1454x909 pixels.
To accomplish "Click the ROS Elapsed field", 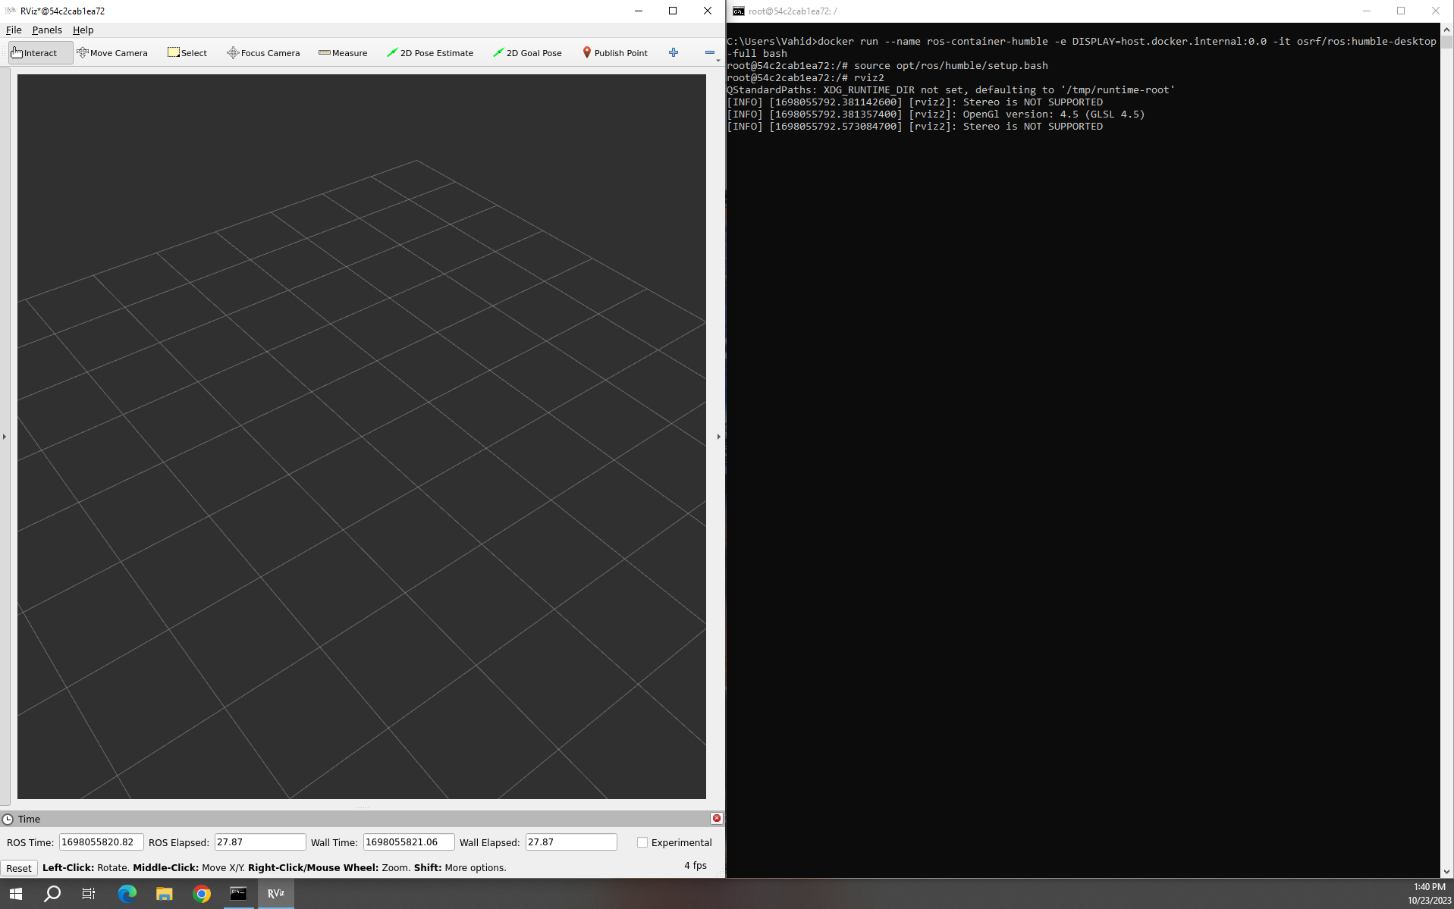I will pyautogui.click(x=260, y=842).
